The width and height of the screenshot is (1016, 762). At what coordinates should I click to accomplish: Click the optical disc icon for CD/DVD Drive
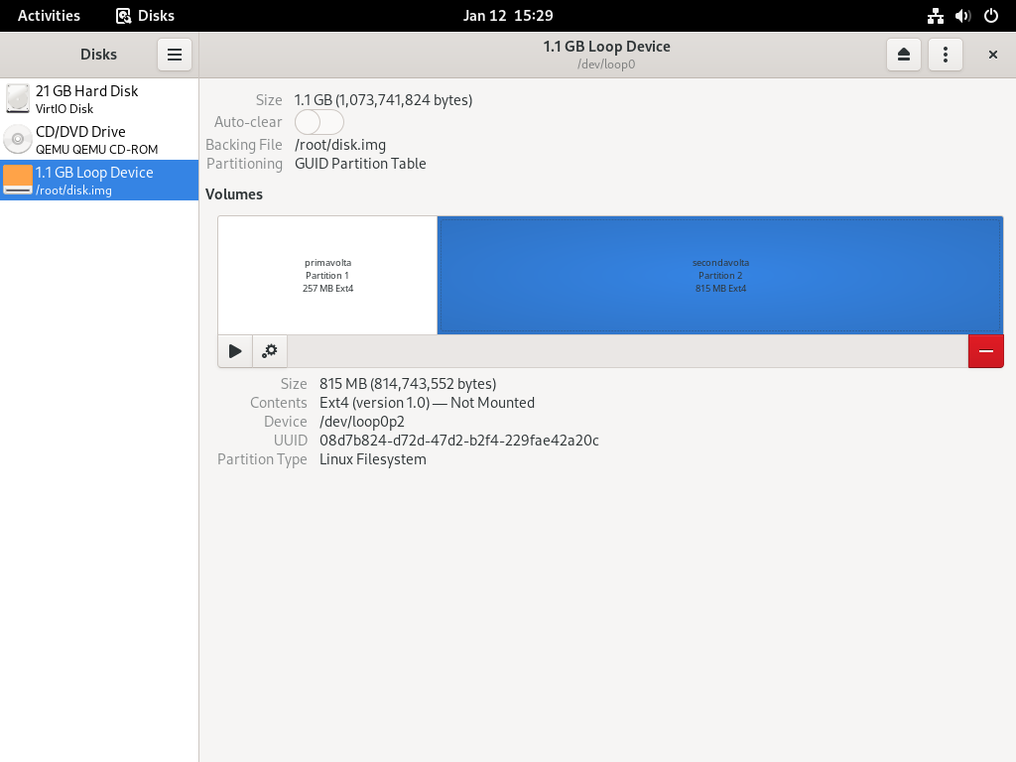[18, 139]
